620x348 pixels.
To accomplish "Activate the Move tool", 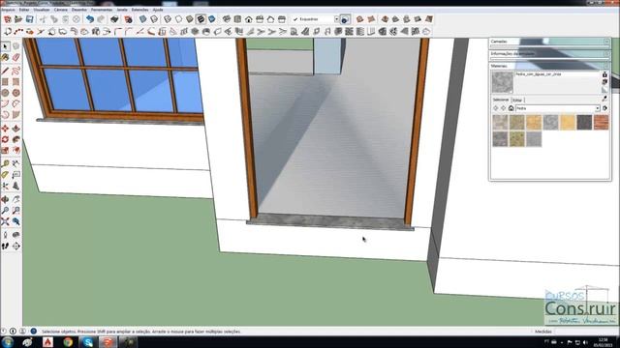I will (5, 129).
